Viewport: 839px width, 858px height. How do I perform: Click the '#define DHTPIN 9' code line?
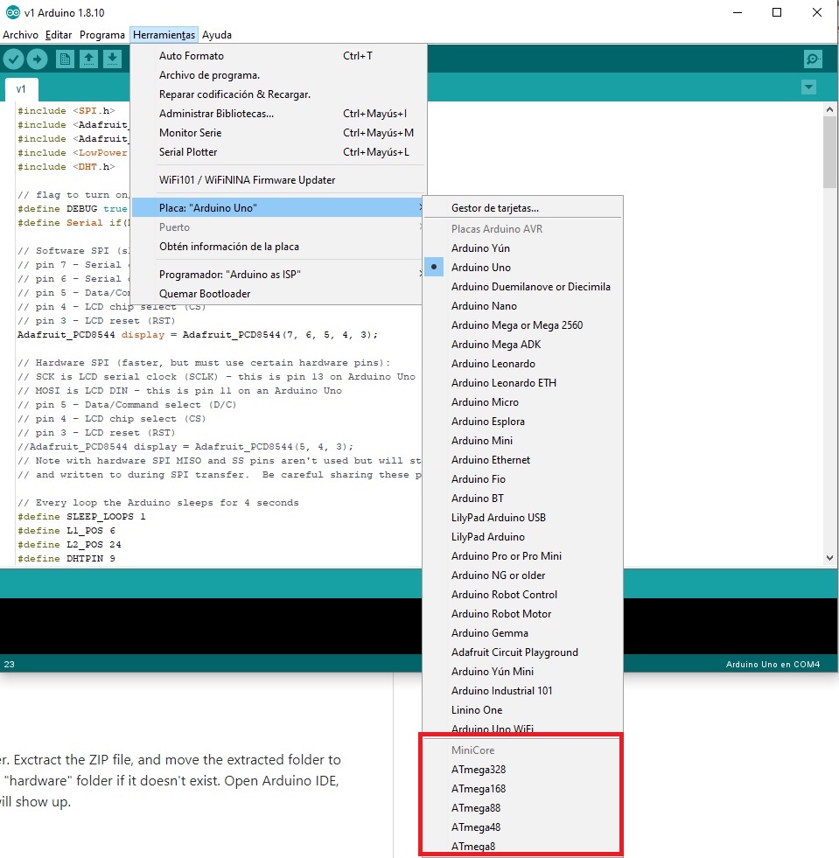[66, 558]
